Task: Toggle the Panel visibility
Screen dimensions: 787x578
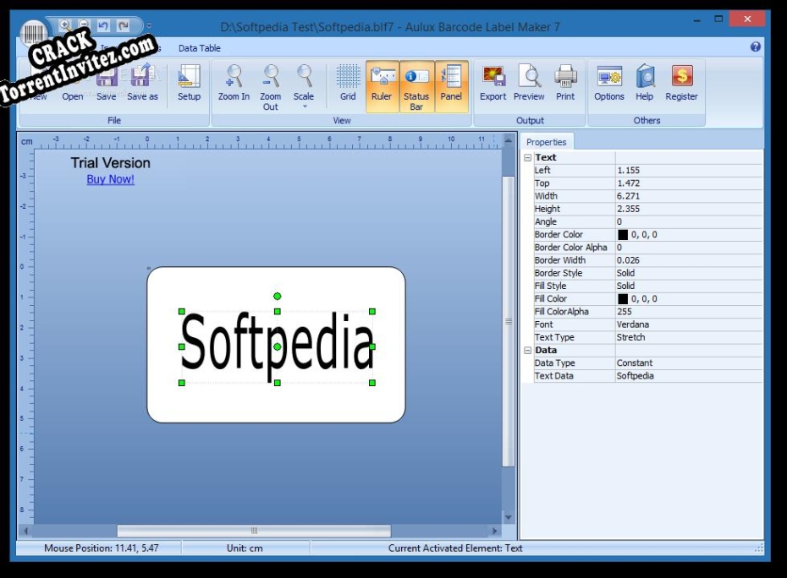Action: [x=451, y=85]
